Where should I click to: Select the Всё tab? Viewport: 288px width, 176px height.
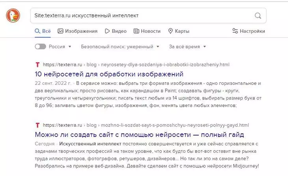[x=43, y=31]
